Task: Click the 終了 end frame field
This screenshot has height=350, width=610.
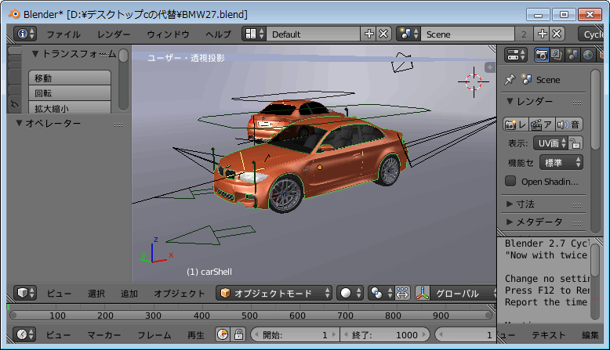Action: [x=385, y=334]
